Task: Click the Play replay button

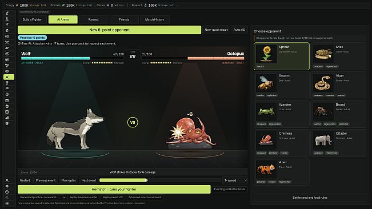Action: (x=69, y=180)
